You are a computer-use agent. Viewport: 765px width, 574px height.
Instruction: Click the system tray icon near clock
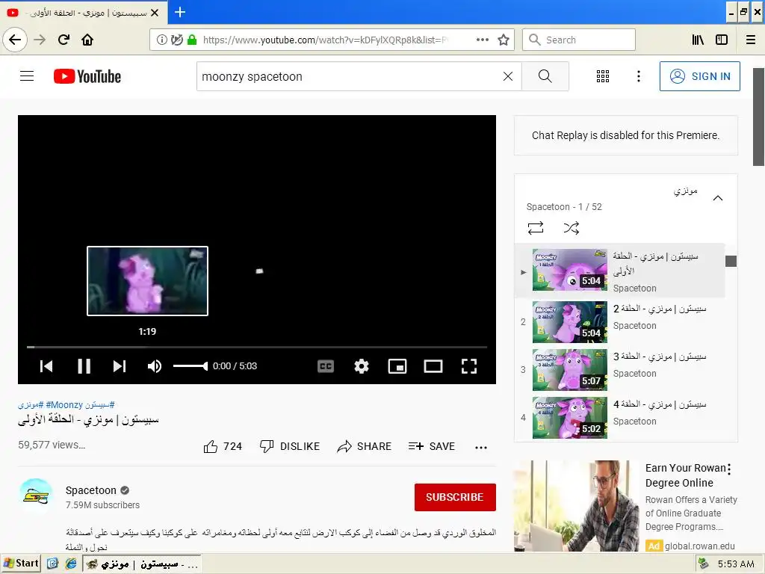703,564
